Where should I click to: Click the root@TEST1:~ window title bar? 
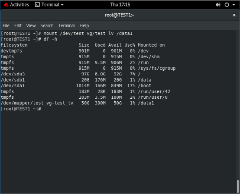120,15
